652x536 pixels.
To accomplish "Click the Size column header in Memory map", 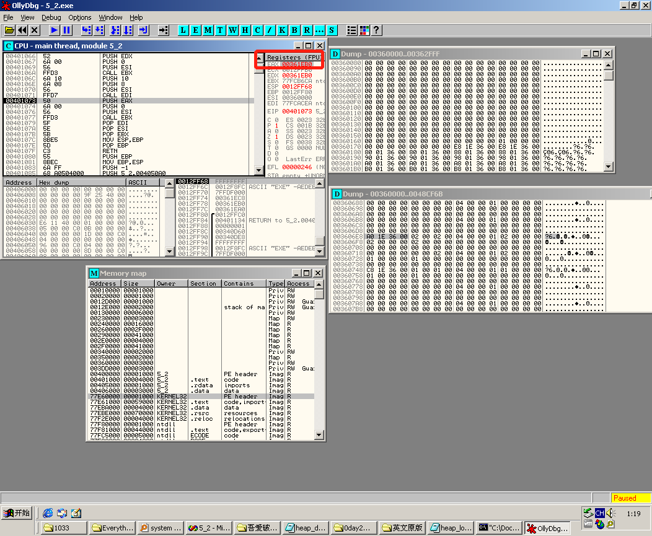I will pos(138,284).
